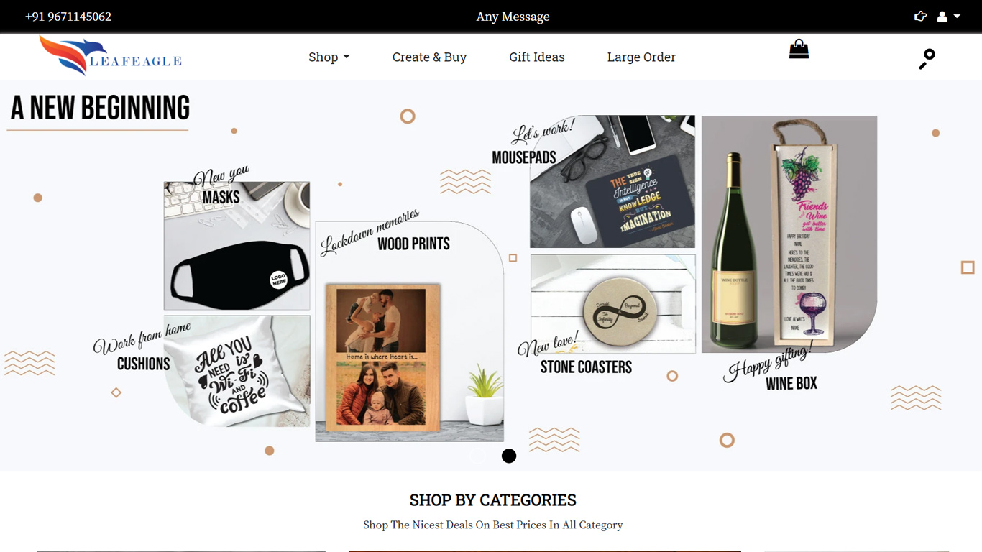Go to the Large Order page
This screenshot has height=552, width=982.
click(x=641, y=57)
